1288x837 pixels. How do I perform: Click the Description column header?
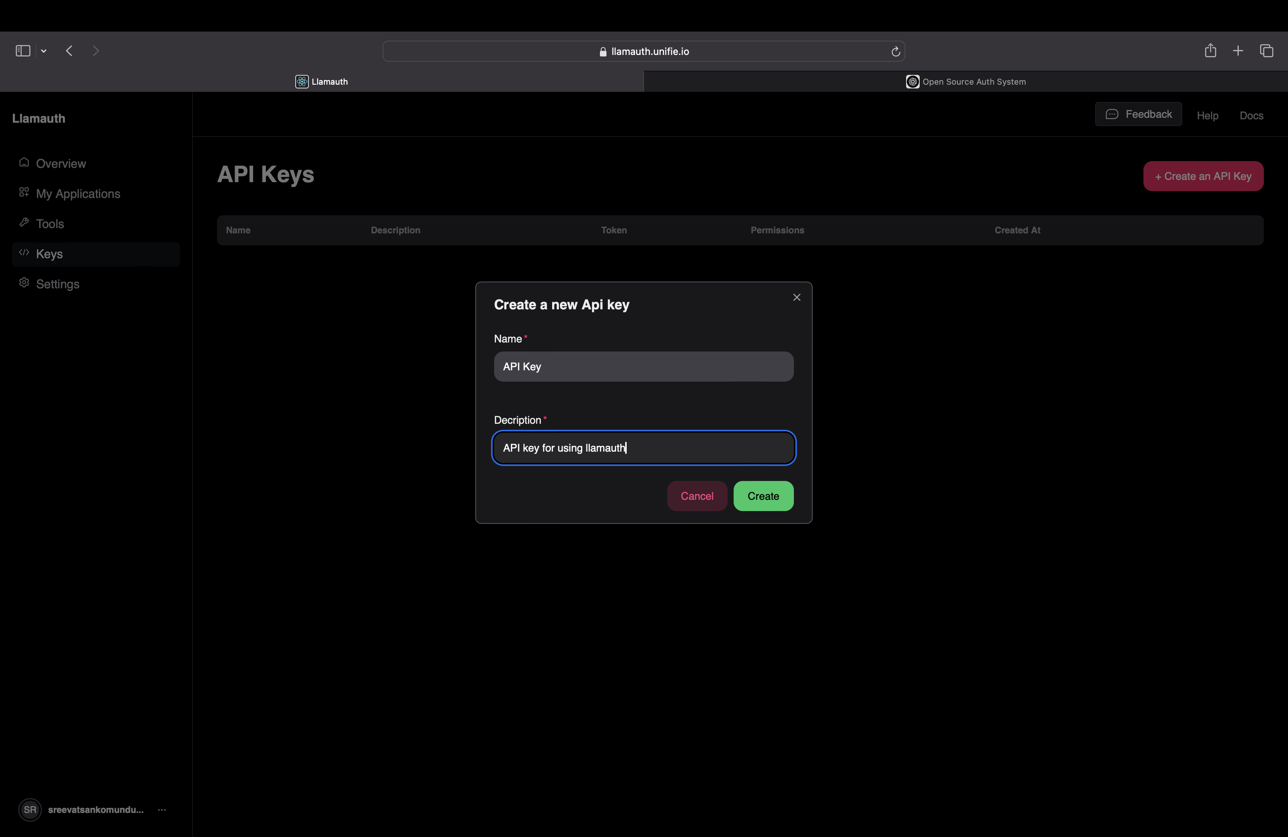click(395, 230)
